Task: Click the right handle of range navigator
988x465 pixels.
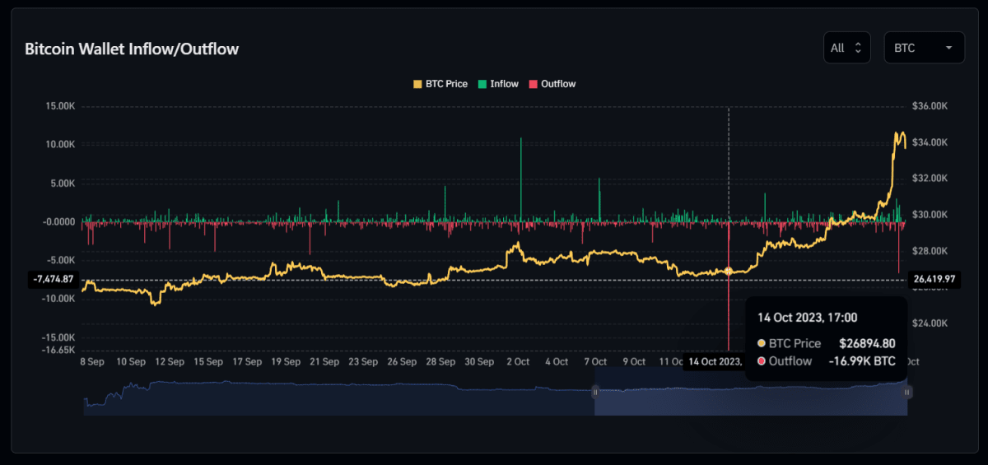Action: pos(907,393)
